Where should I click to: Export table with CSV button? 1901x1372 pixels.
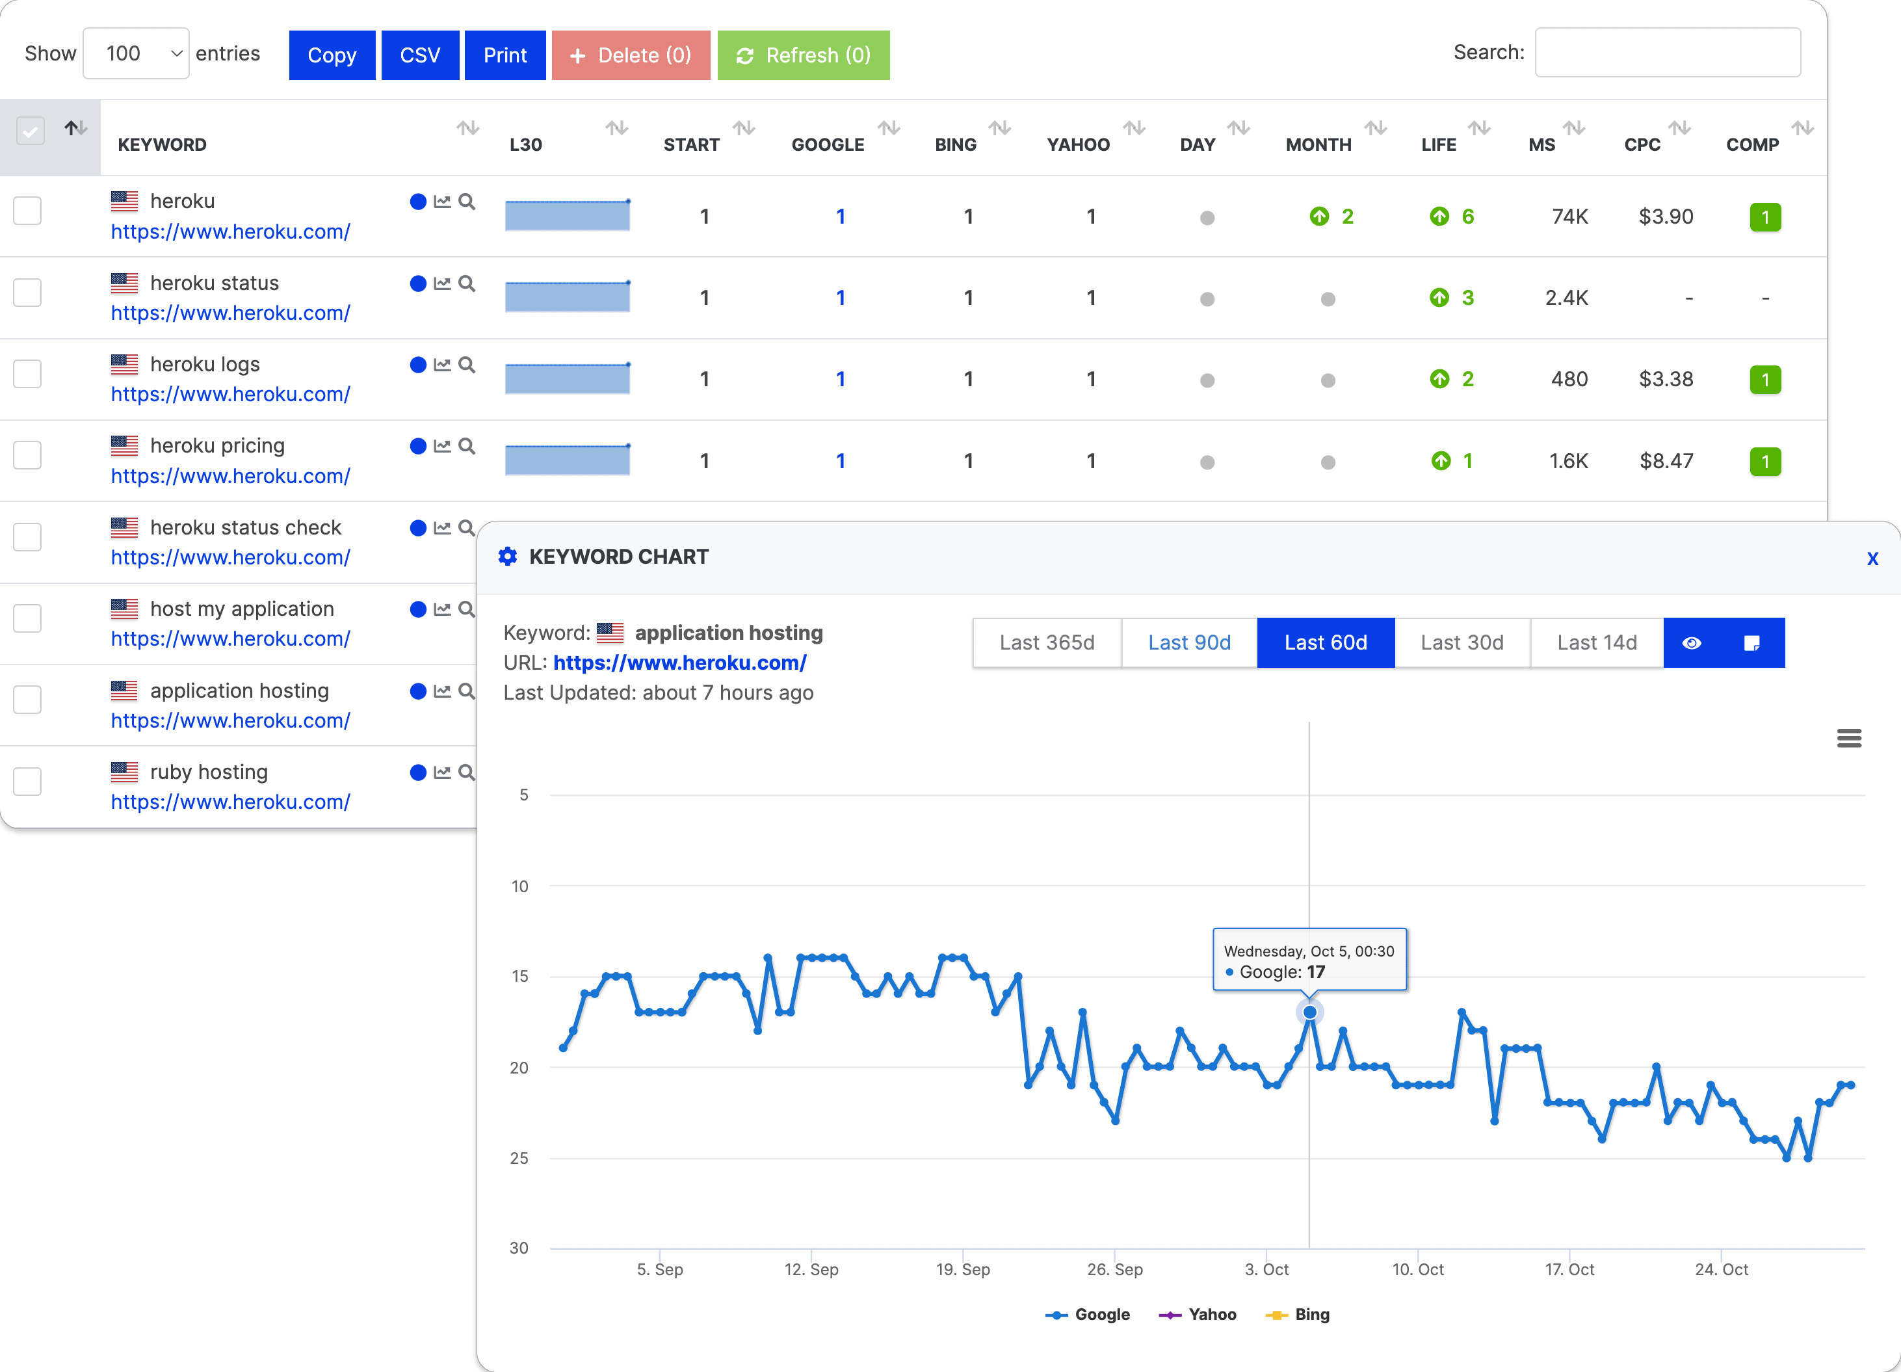[420, 55]
